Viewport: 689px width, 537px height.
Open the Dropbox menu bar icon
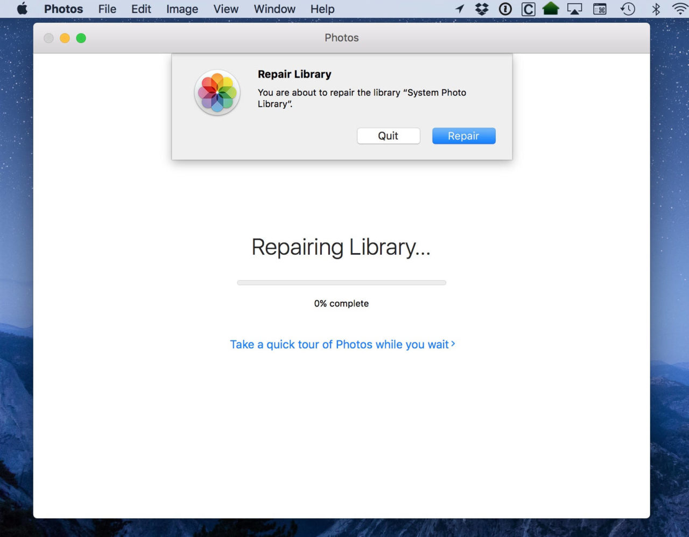[x=482, y=9]
